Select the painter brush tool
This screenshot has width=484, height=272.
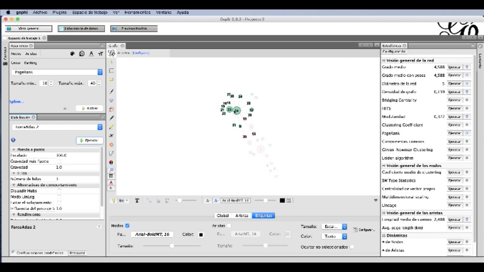pos(111,91)
